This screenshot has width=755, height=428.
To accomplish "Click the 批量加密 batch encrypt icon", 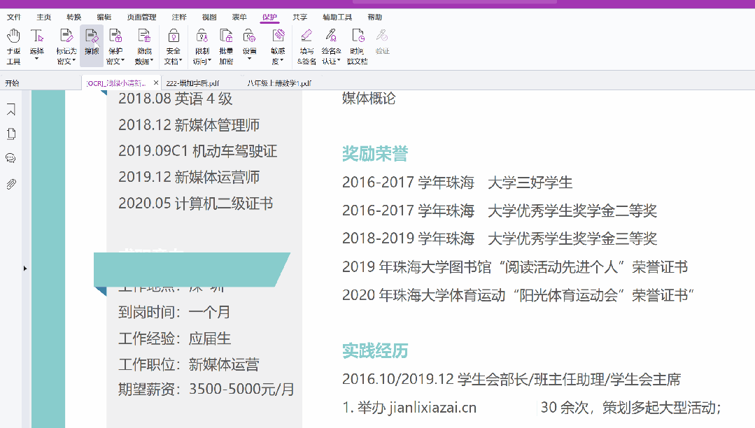I will point(226,45).
